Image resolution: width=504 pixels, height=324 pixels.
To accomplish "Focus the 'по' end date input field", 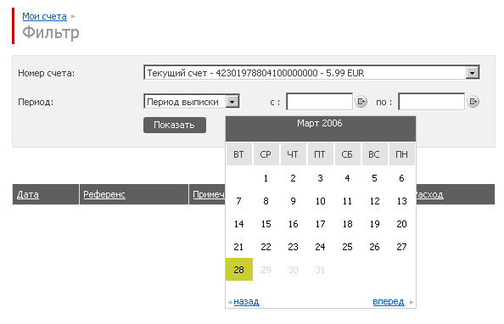I will click(431, 102).
